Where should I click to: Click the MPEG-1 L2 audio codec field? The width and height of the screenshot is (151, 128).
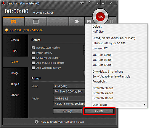(69, 99)
